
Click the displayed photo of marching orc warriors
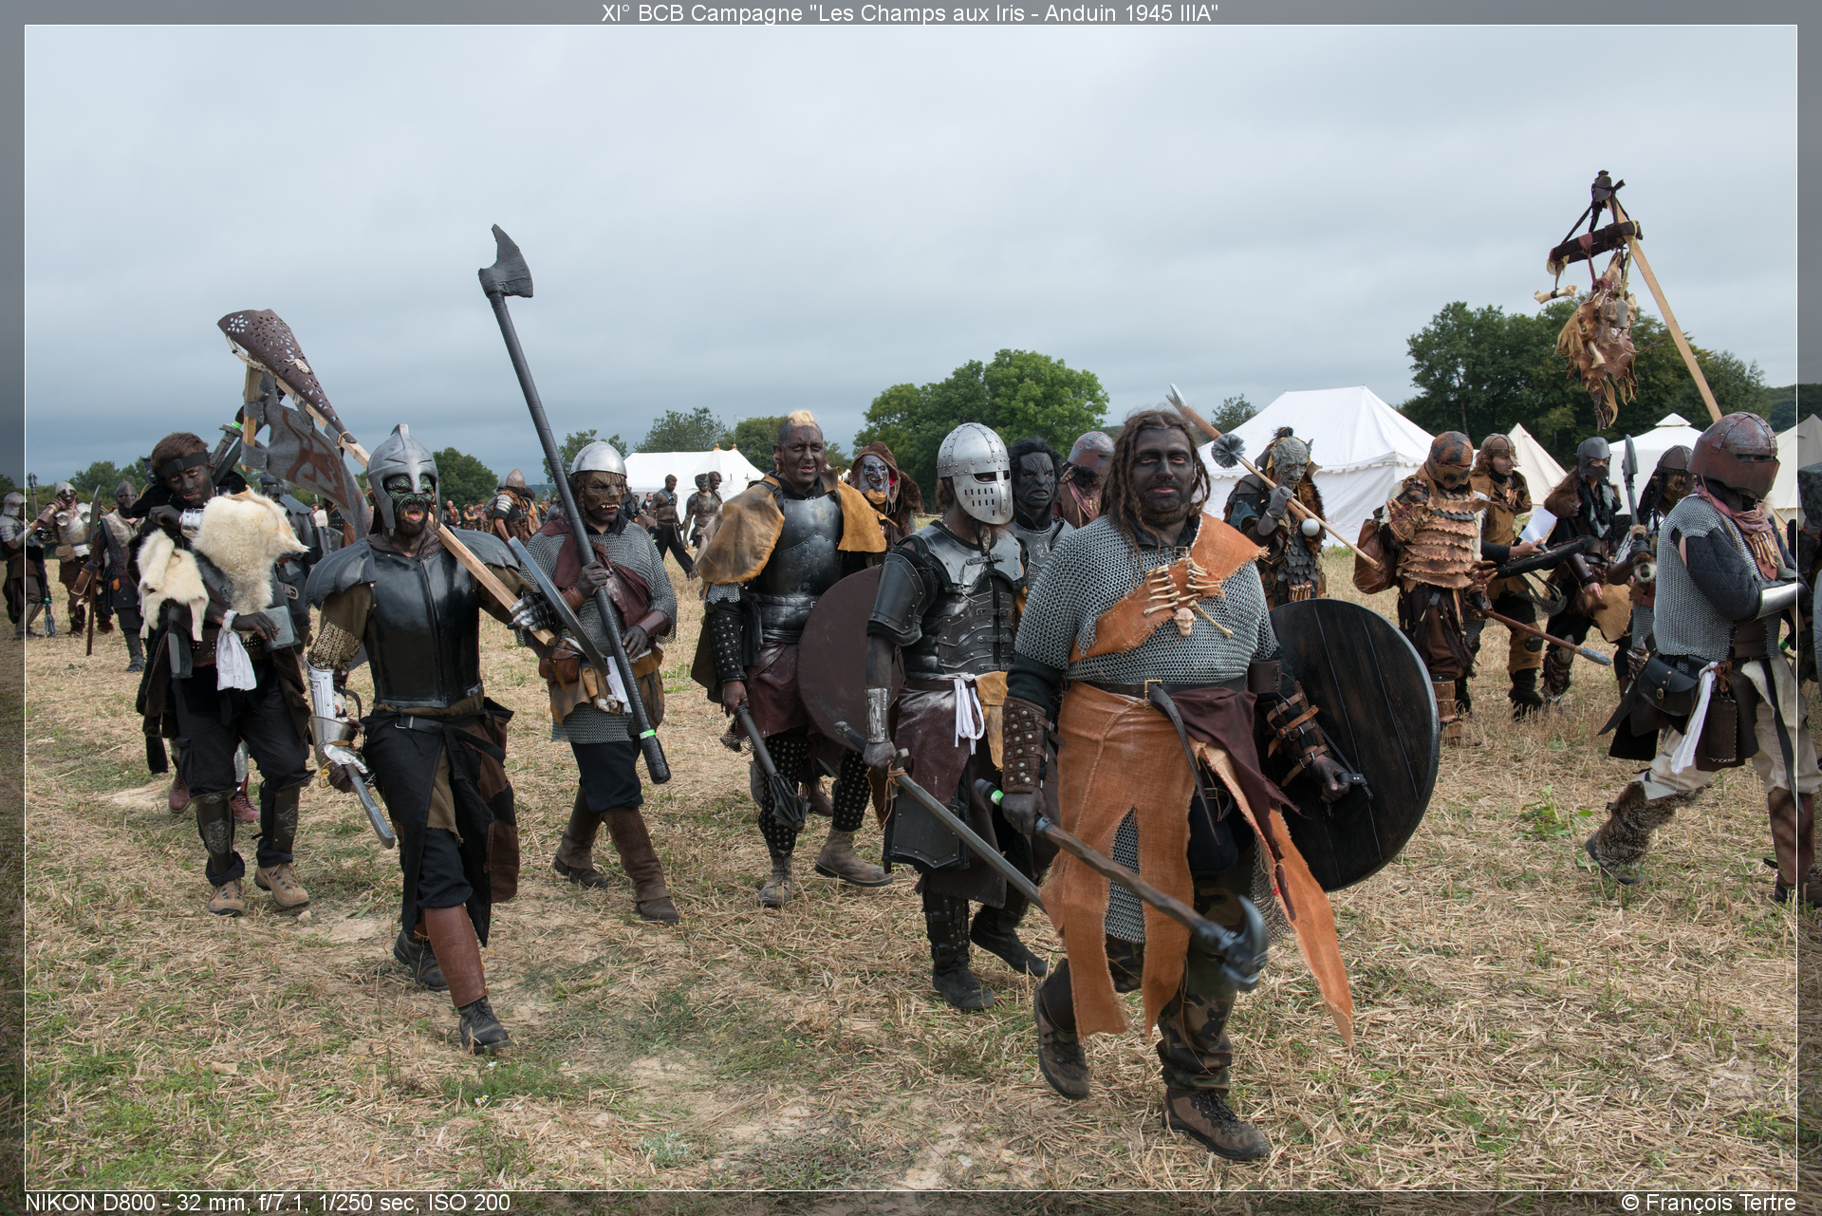[x=910, y=608]
